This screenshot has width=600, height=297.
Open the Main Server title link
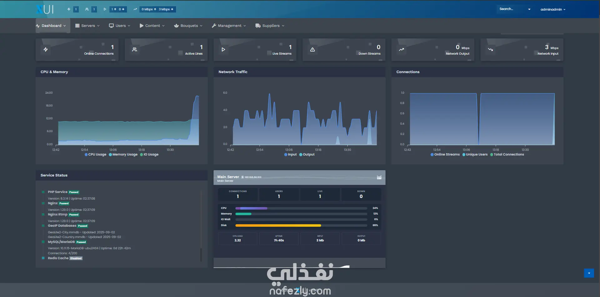tap(228, 177)
